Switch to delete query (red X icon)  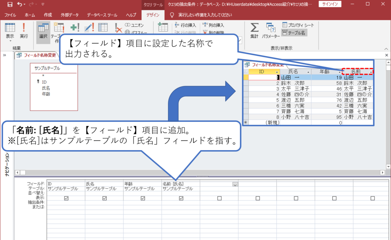click(118, 27)
